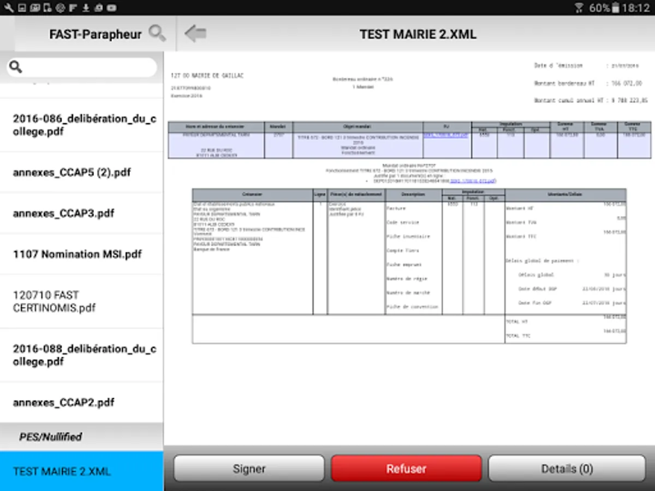Select highlighted TEST MAIRIE 2.XML entry
This screenshot has height=491, width=655.
pos(82,471)
